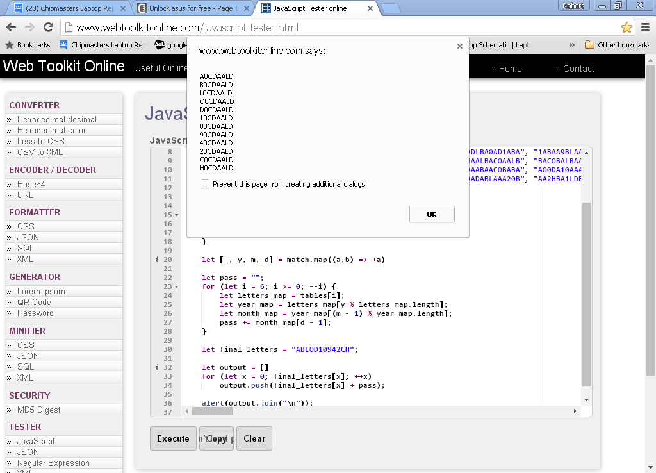Open the MD5 Digest security link
This screenshot has width=656, height=473.
coord(38,410)
